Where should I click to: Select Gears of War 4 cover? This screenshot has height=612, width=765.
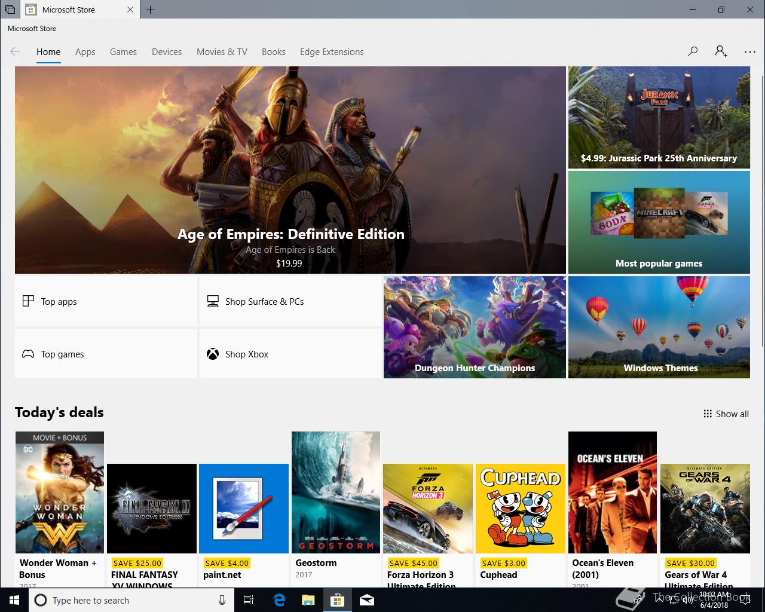705,509
